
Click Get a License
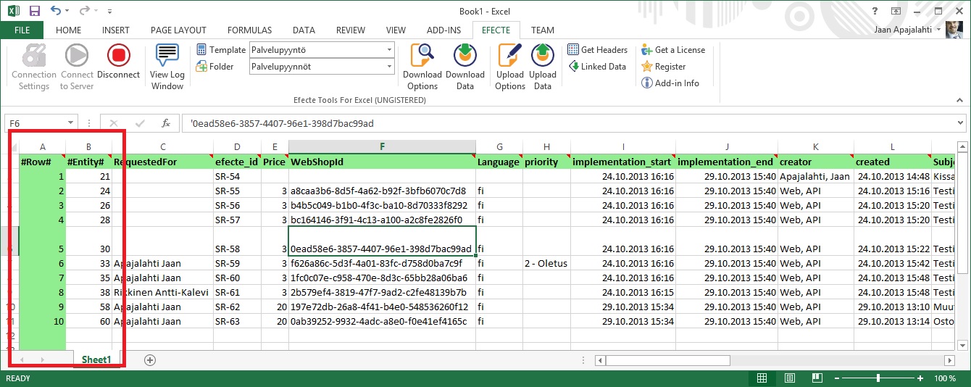[x=673, y=49]
